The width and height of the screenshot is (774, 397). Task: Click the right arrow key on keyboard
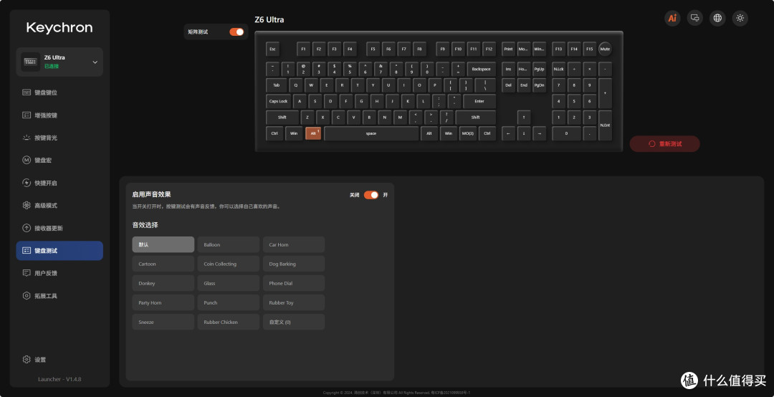[539, 133]
